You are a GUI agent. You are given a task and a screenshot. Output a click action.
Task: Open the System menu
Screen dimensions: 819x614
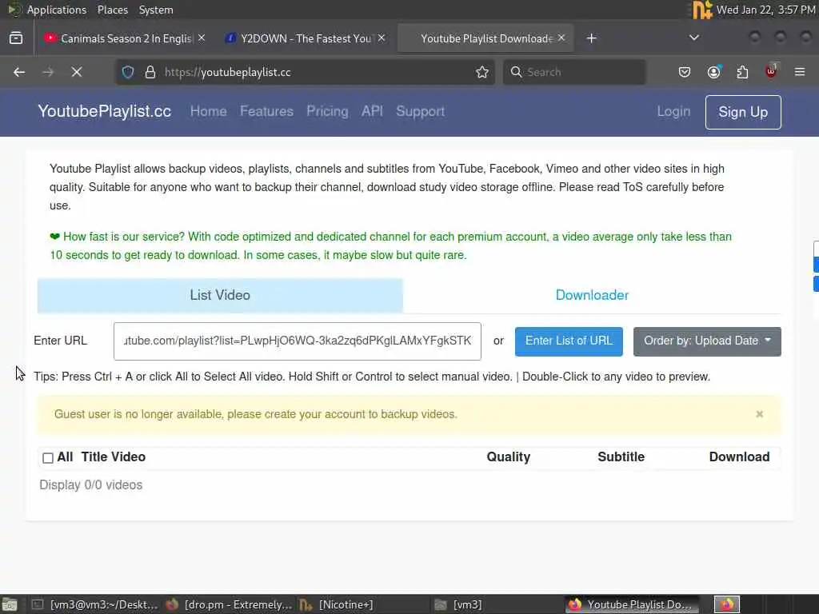pos(156,10)
